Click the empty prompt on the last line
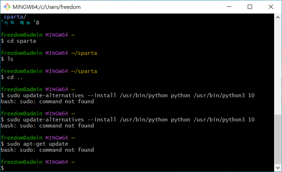This screenshot has width=282, height=172. click(x=2, y=168)
